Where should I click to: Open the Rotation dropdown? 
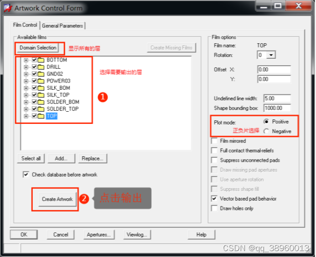271,55
